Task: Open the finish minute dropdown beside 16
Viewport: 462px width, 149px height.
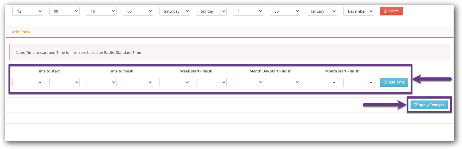Action: [138, 11]
